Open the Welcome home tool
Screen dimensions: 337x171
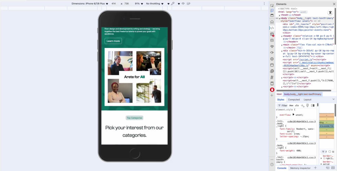click(x=272, y=22)
